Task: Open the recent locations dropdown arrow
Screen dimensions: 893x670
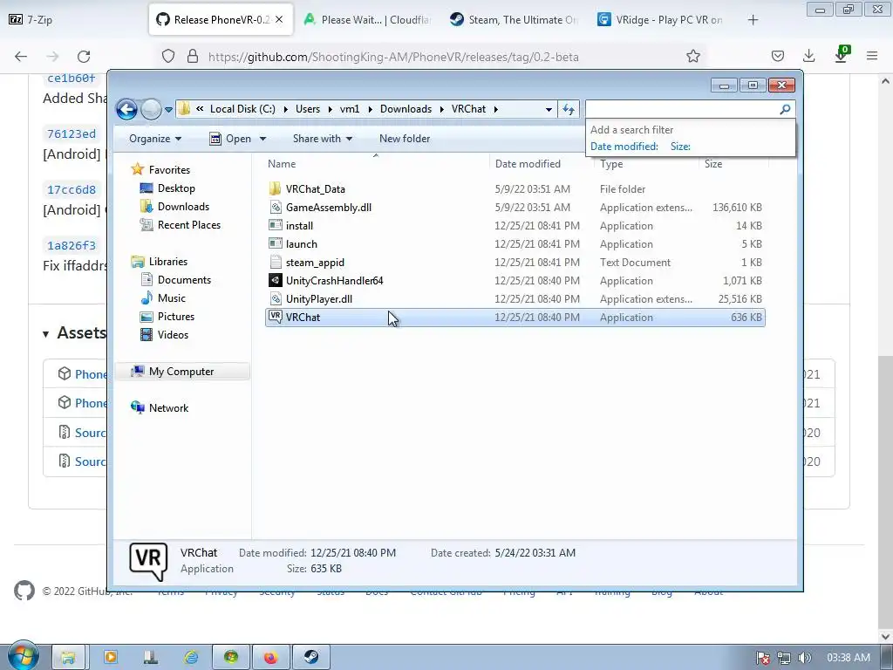Action: (x=168, y=109)
